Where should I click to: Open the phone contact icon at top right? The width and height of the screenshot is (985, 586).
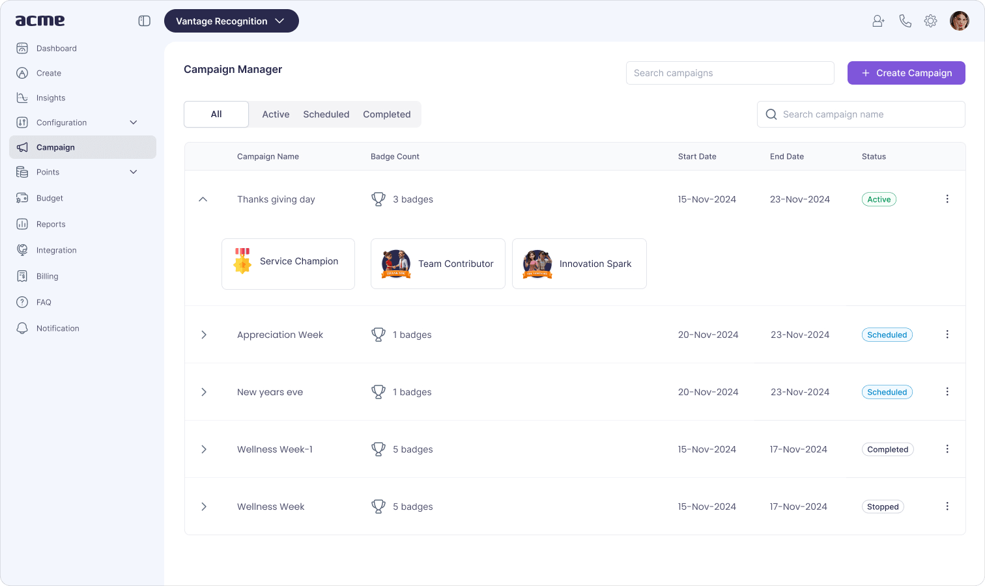click(x=905, y=21)
